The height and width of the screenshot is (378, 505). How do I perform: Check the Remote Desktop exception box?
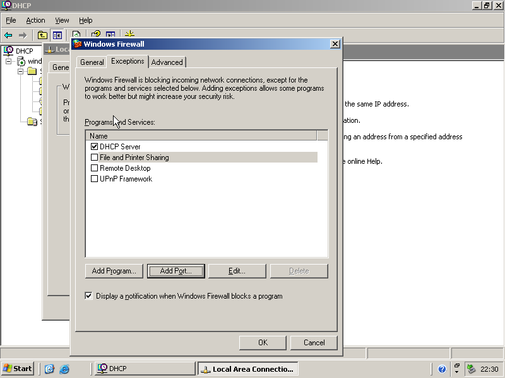[95, 168]
